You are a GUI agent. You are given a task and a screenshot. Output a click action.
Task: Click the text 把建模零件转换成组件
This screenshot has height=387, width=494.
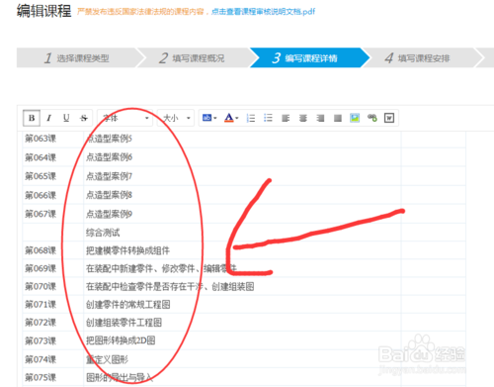(x=127, y=250)
